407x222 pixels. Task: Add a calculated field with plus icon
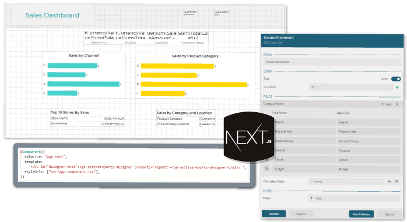pyautogui.click(x=390, y=182)
